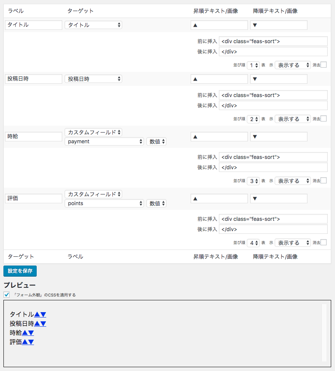The height and width of the screenshot is (371, 335).
Task: Click 前に挿入 field in 投稿日時 row
Action: (x=273, y=95)
